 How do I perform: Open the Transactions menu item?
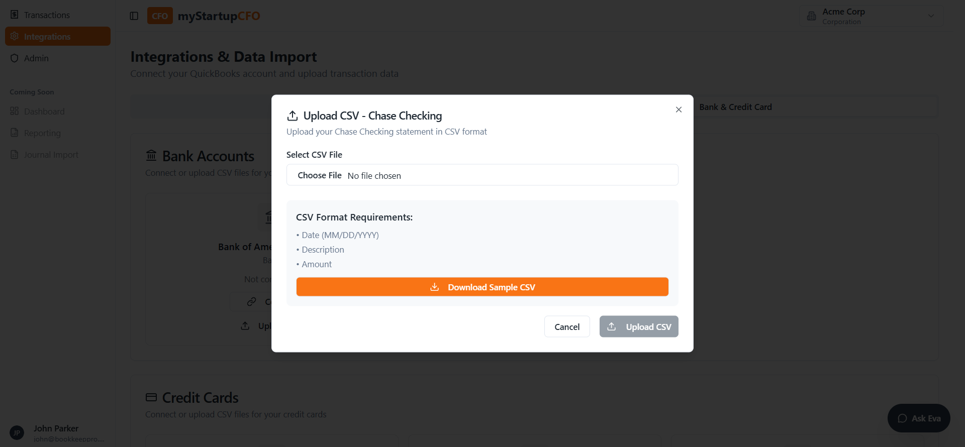coord(47,15)
